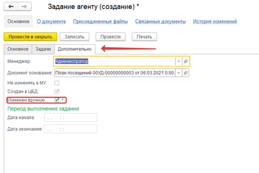Screen dimensions: 259x173
Task: Expand the Менеджер dropdown list
Action: click(x=178, y=61)
